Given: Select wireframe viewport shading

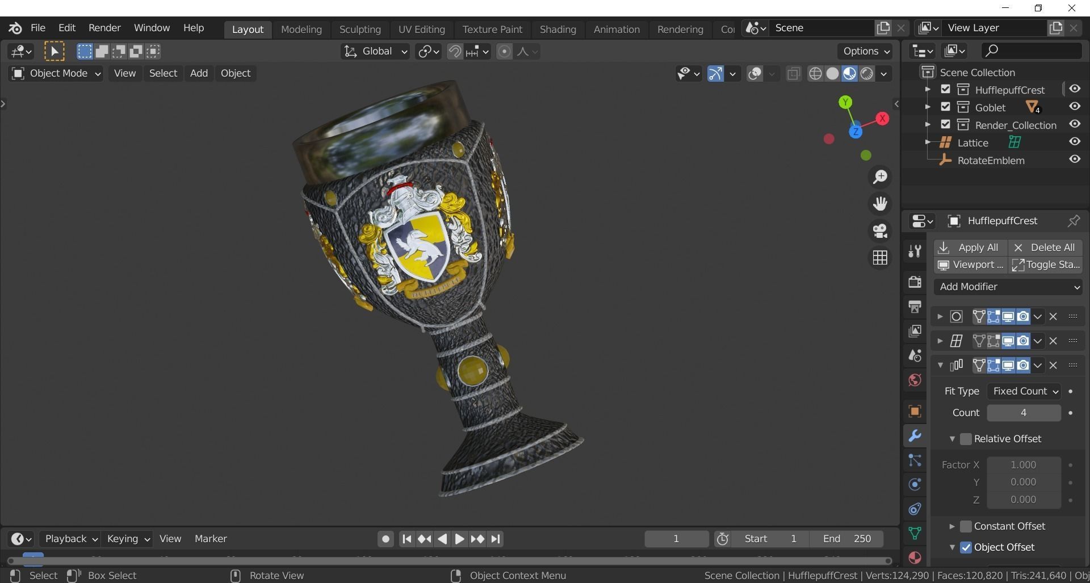Looking at the screenshot, I should [x=815, y=74].
